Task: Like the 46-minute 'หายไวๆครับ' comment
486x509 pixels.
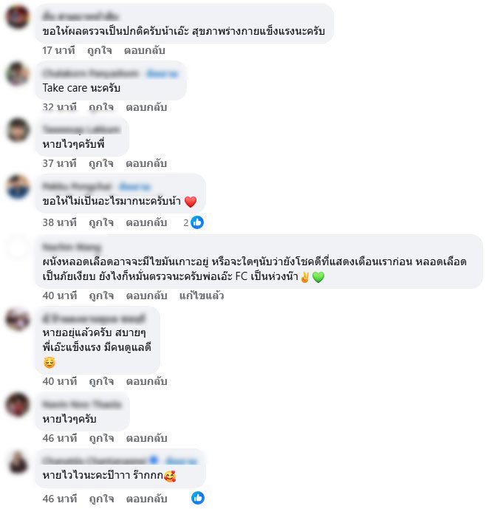Action: point(102,438)
